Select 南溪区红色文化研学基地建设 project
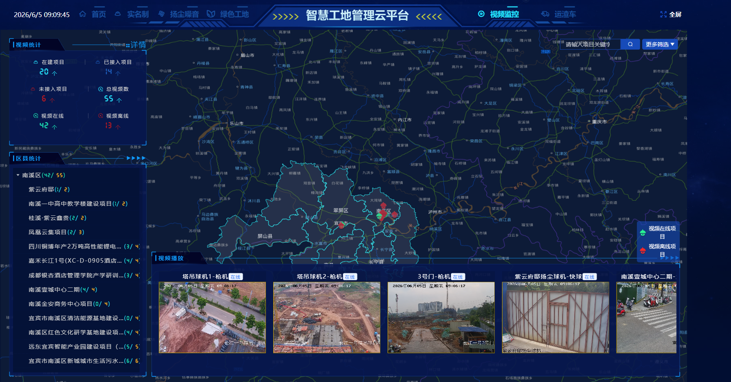This screenshot has width=731, height=382. pos(84,332)
